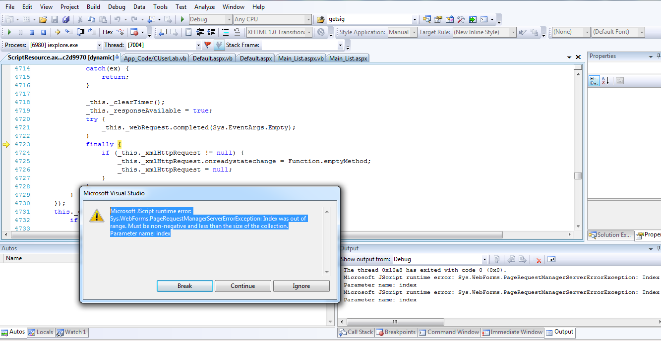Toggle Hex display button
Screen dimensions: 661x341
[108, 32]
